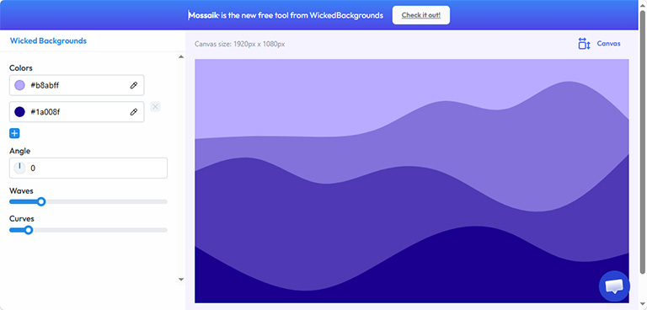Click the wave background preview canvas
Viewport: 647px width, 310px height.
click(412, 181)
